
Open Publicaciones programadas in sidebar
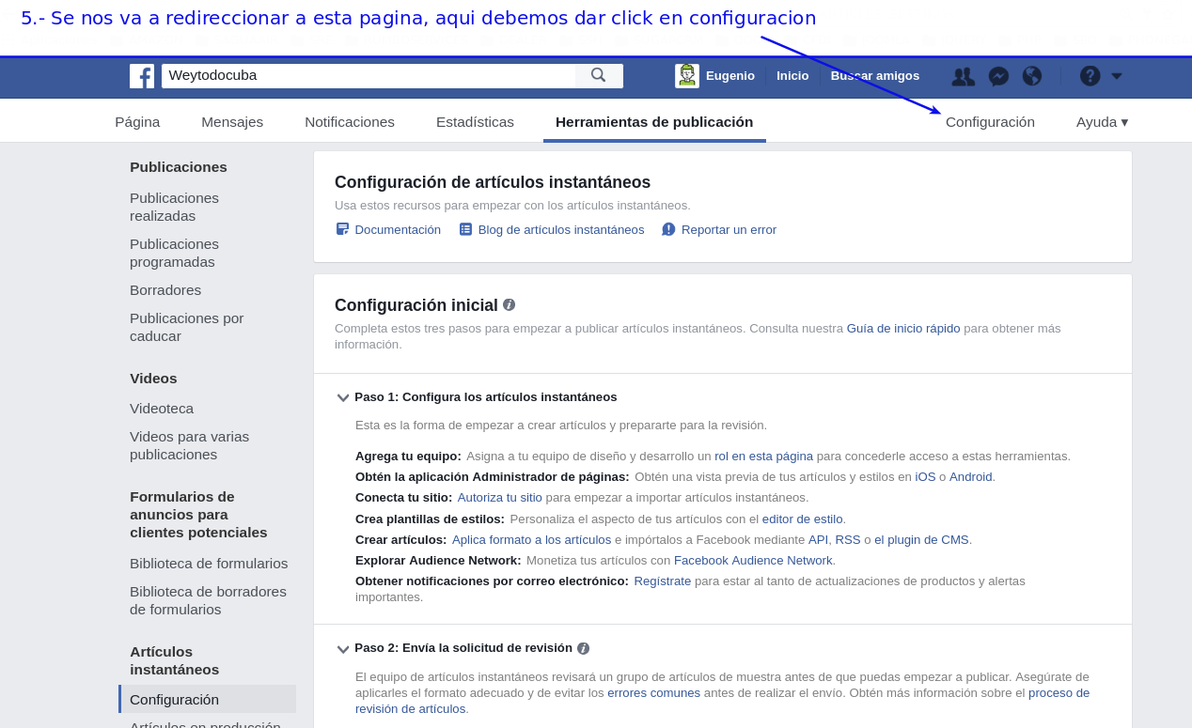175,253
